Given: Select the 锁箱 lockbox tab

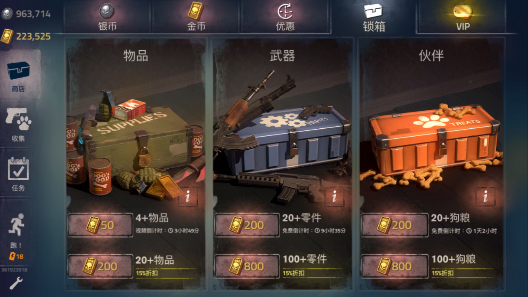Looking at the screenshot, I should (x=373, y=17).
